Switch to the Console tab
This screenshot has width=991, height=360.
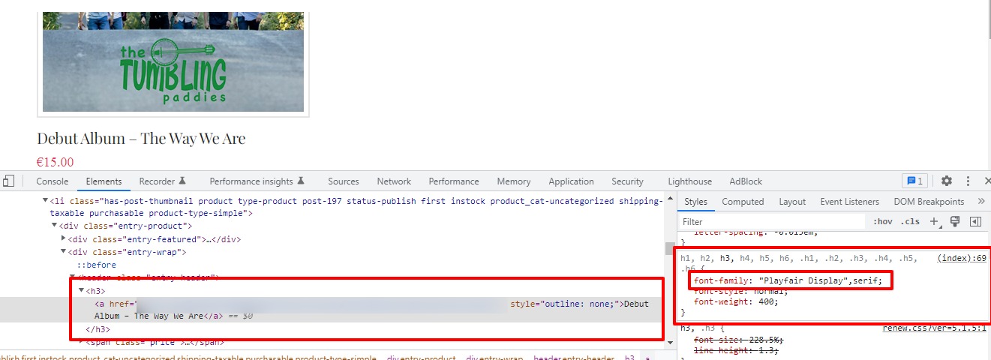pyautogui.click(x=53, y=181)
